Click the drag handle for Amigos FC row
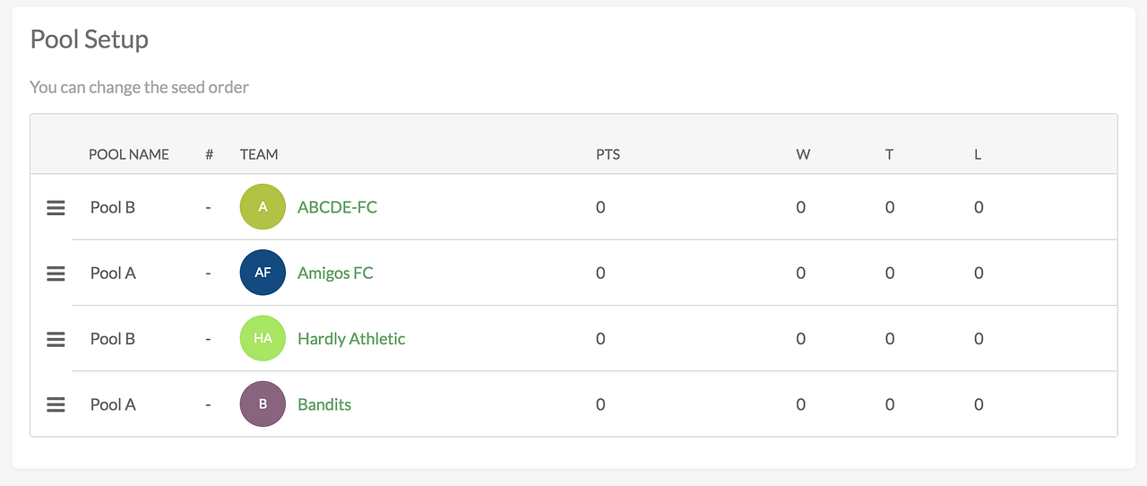The width and height of the screenshot is (1147, 486). 56,273
